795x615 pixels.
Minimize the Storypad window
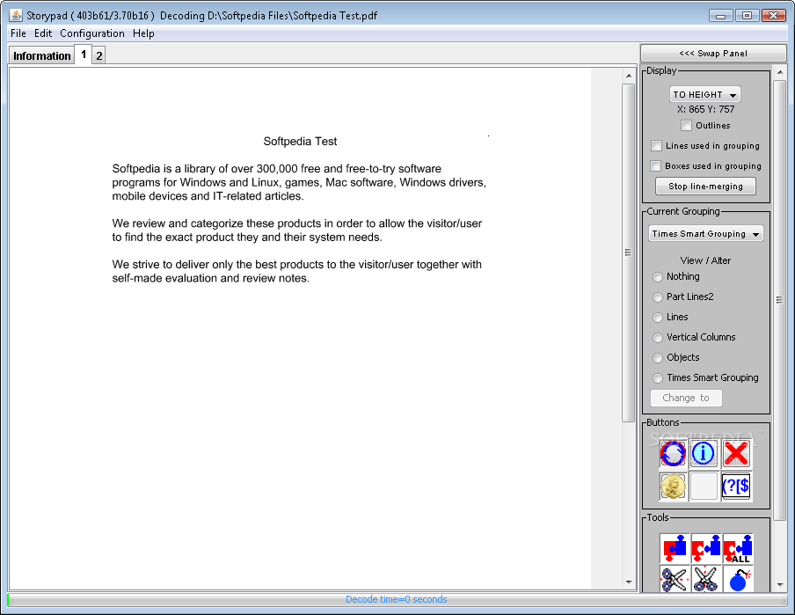click(720, 15)
